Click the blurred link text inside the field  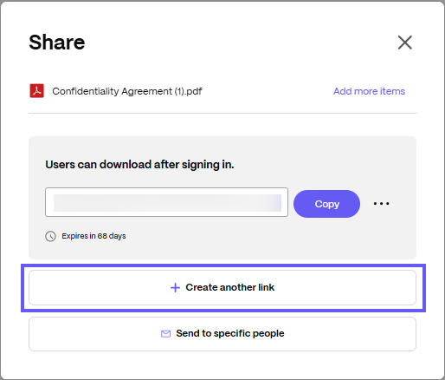(x=167, y=203)
